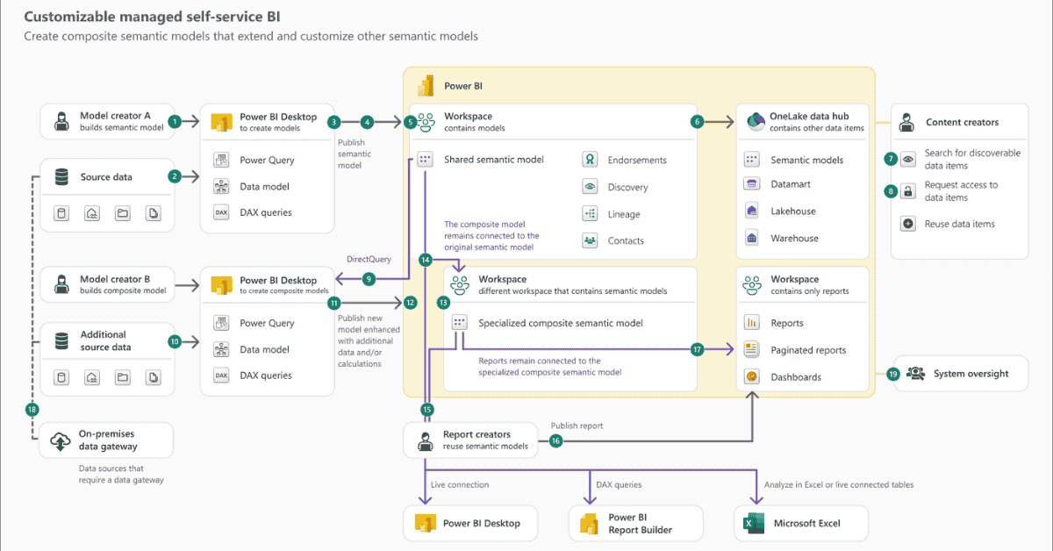
Task: Select the On-premises data gateway icon
Action: (x=60, y=440)
